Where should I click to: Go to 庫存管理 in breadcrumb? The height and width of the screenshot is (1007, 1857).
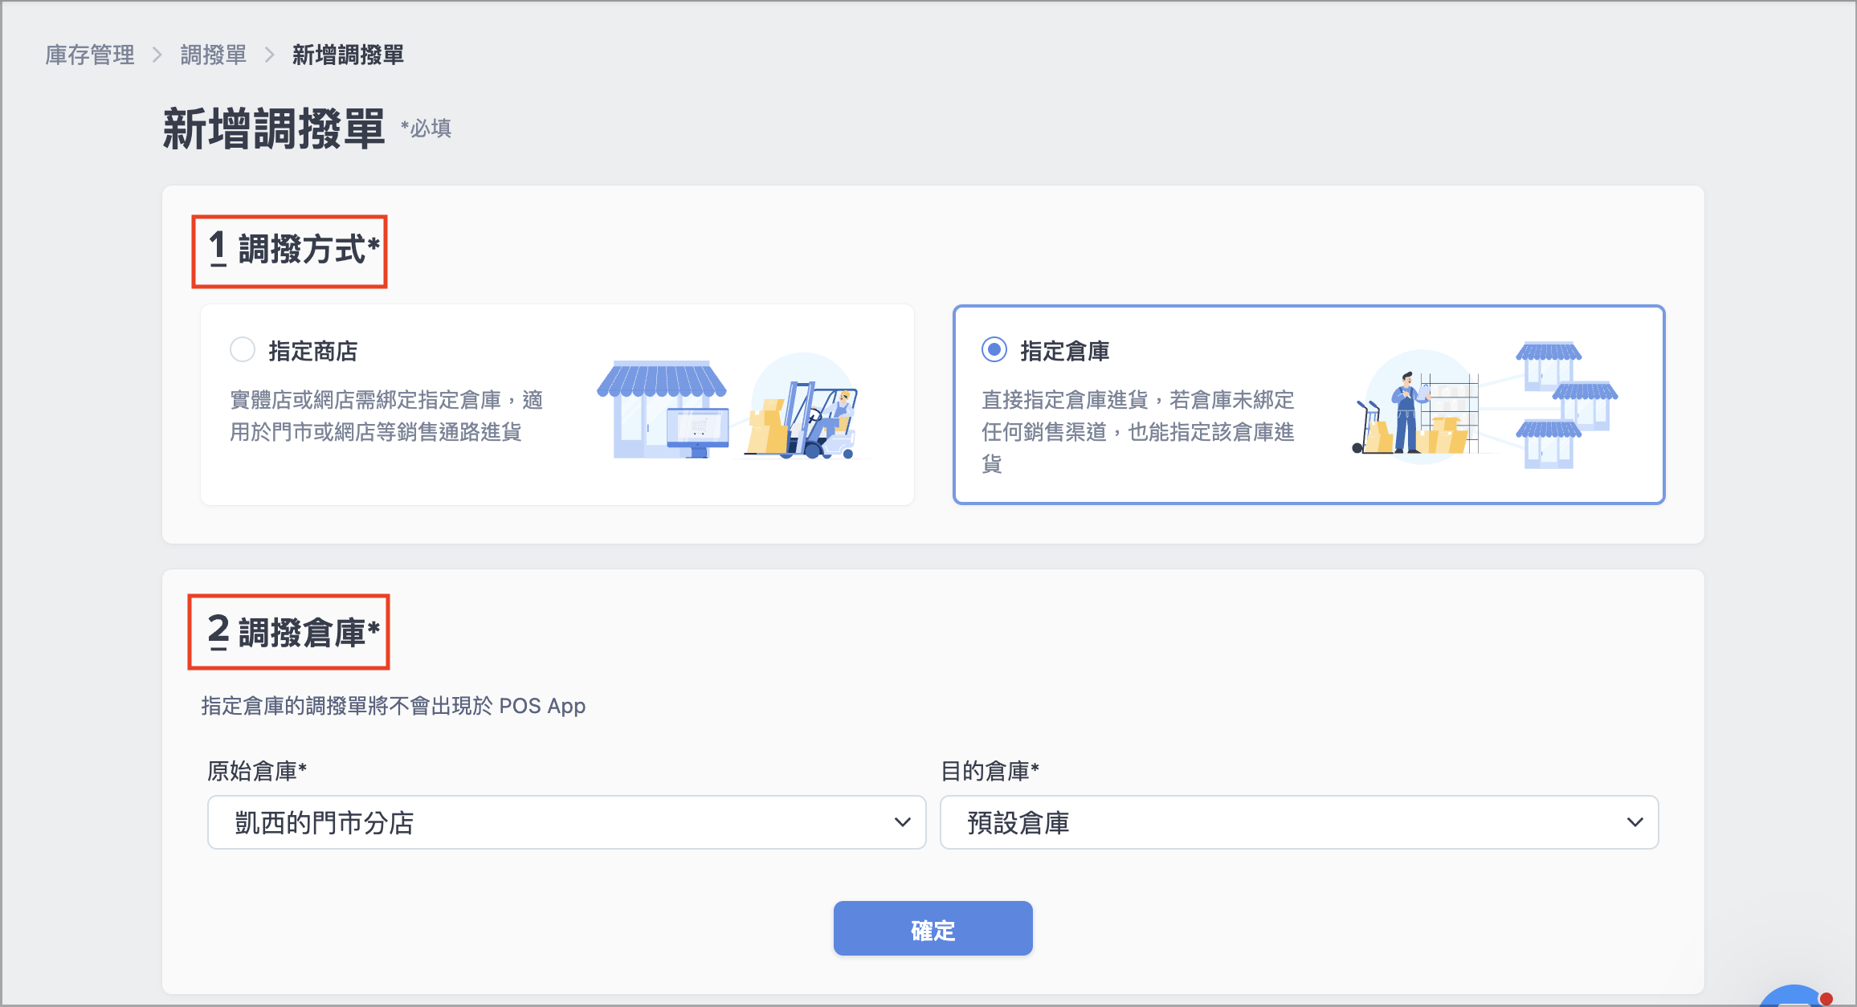pos(90,55)
